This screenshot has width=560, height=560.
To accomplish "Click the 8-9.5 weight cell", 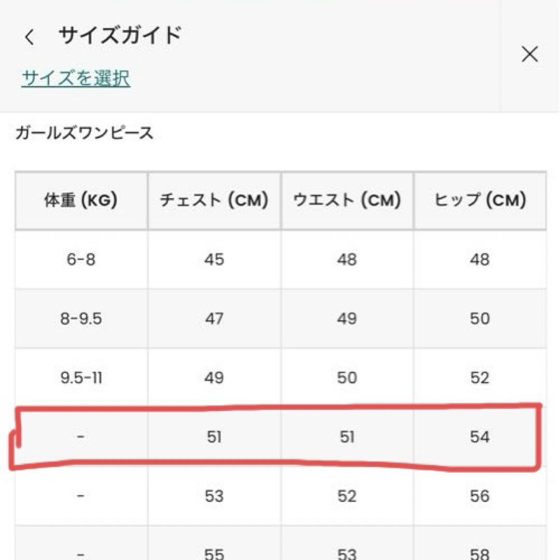I will (81, 318).
